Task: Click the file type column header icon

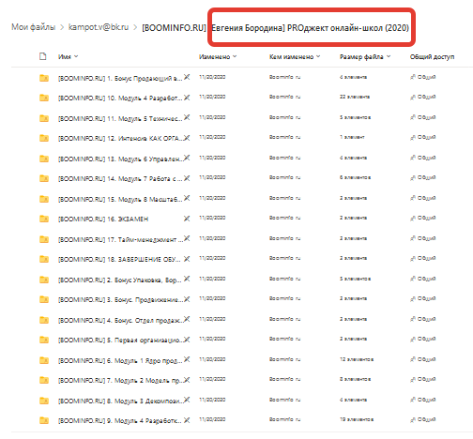Action: pos(43,56)
